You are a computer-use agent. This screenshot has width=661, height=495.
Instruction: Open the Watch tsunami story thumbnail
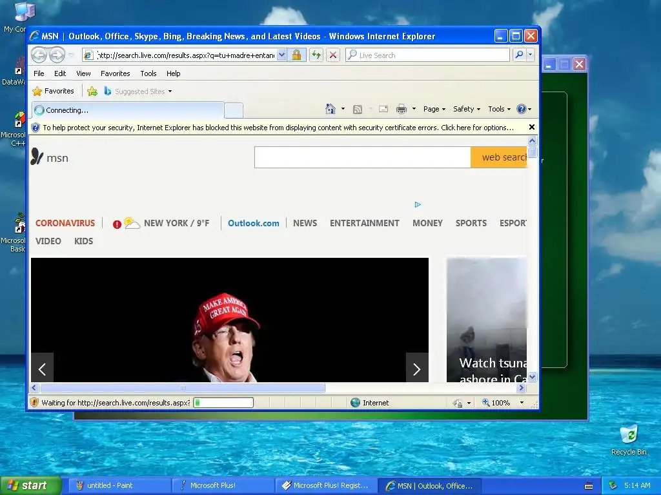(487, 320)
